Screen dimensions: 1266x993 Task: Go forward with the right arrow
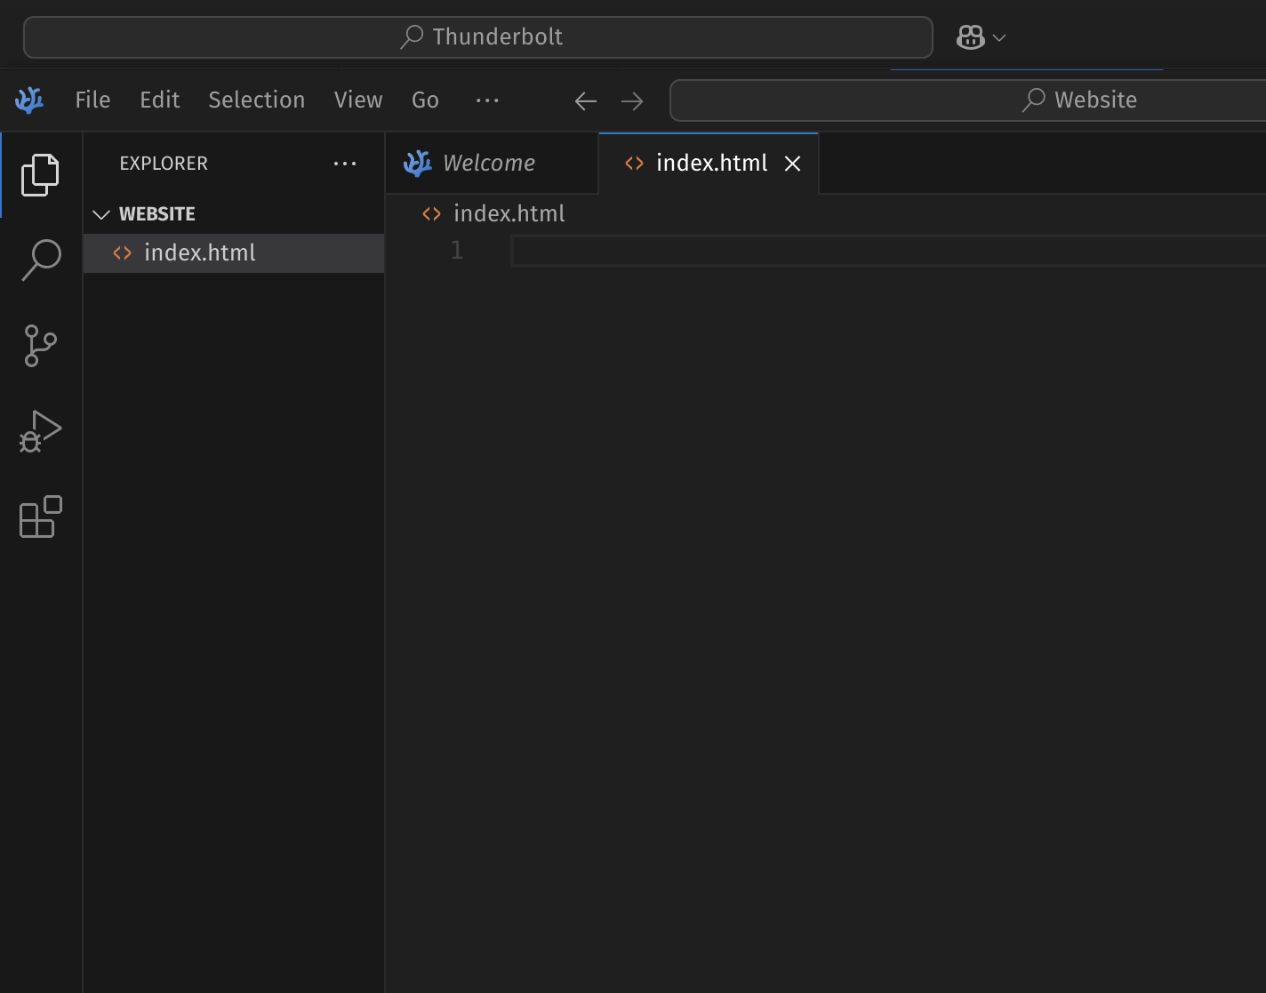click(632, 101)
